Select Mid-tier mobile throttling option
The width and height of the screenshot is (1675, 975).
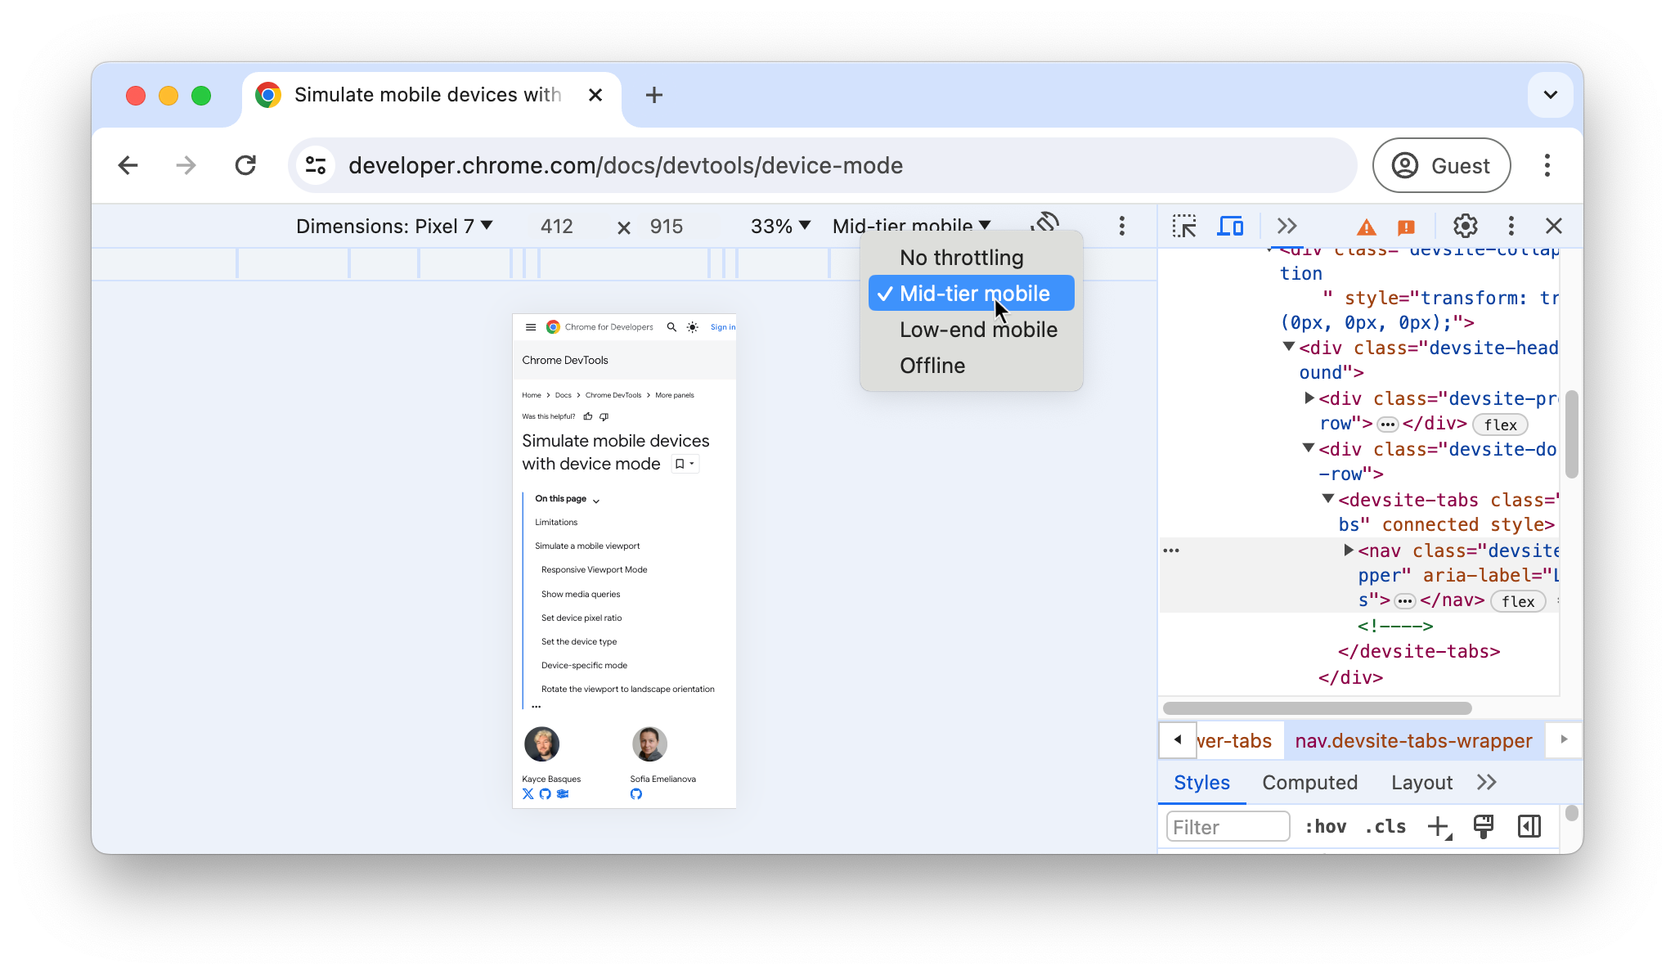pos(974,294)
